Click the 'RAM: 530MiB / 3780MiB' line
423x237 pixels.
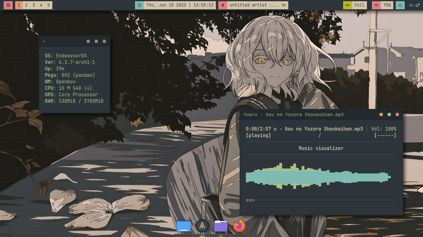pyautogui.click(x=74, y=101)
